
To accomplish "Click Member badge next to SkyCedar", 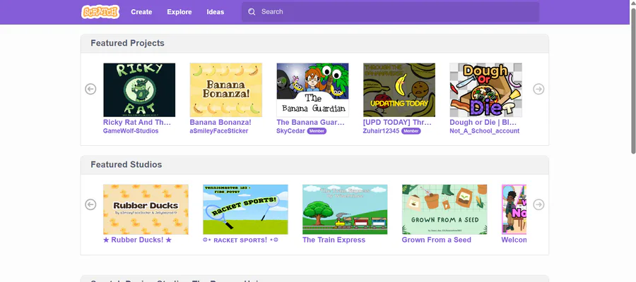I will coord(317,131).
